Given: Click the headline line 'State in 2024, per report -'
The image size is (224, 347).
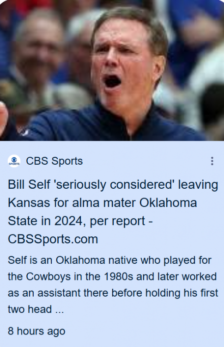Looking at the screenshot, I should pyautogui.click(x=80, y=221).
